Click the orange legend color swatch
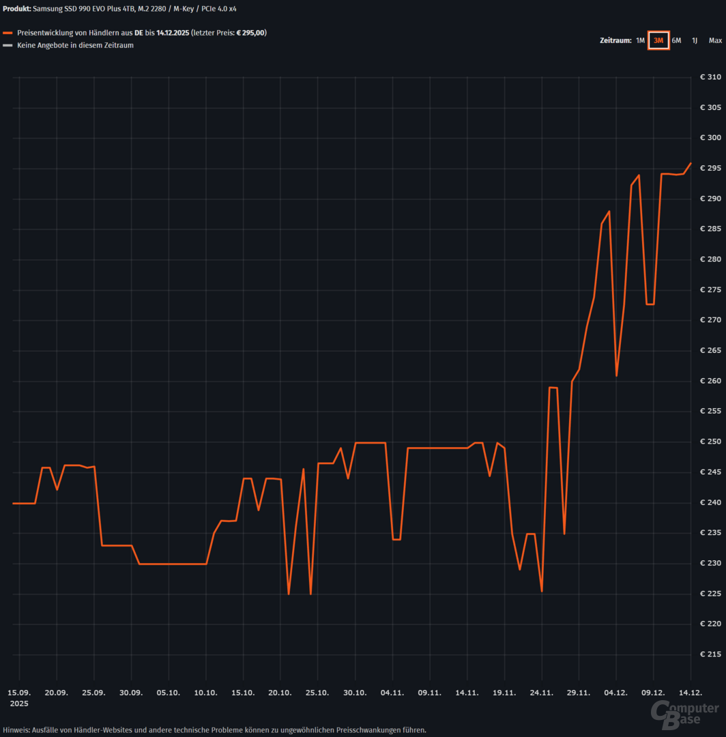This screenshot has height=737, width=726. [x=8, y=33]
